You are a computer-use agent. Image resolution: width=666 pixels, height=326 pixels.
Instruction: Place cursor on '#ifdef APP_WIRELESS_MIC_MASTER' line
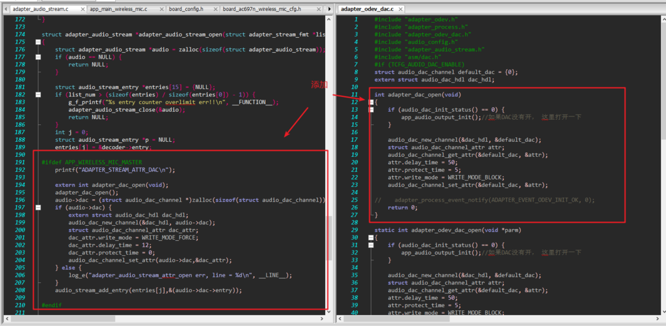coord(92,163)
